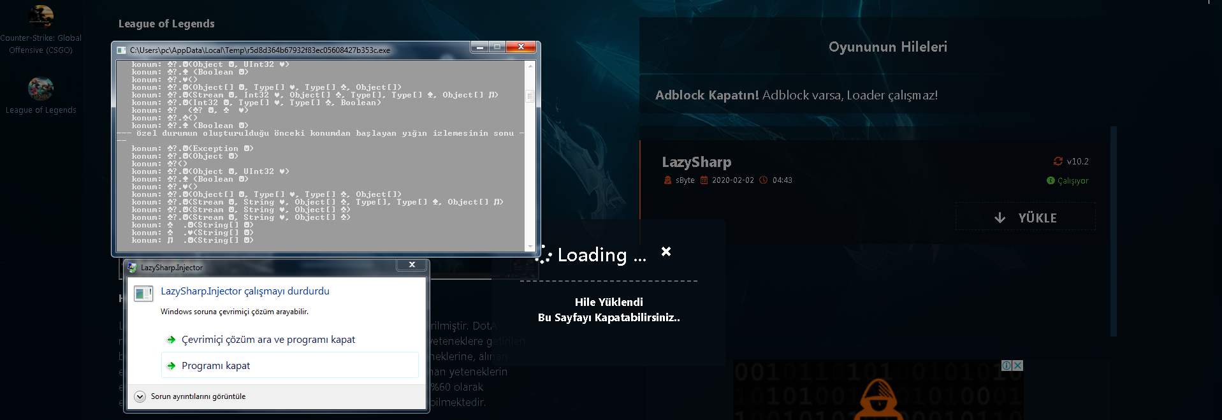Click the ad info icon on the banner
The width and height of the screenshot is (1222, 420).
pos(1007,365)
